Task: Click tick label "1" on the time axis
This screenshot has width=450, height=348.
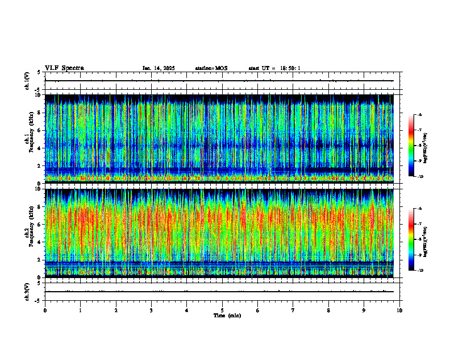Action: pos(80,310)
